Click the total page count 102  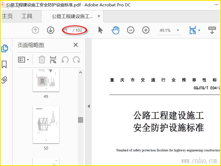[79, 30]
